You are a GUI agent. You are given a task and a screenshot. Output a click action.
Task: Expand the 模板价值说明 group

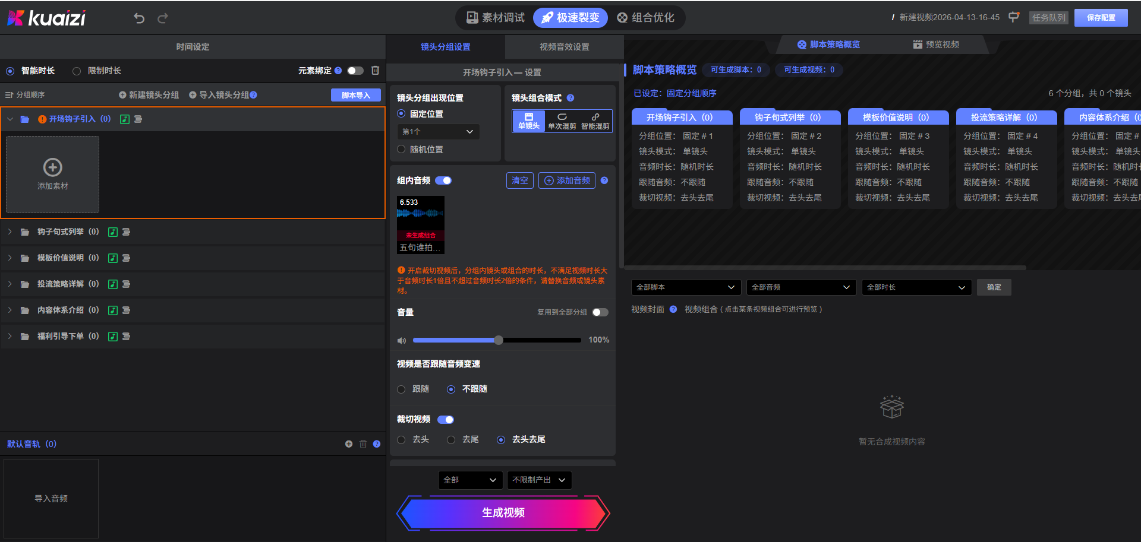coord(10,258)
